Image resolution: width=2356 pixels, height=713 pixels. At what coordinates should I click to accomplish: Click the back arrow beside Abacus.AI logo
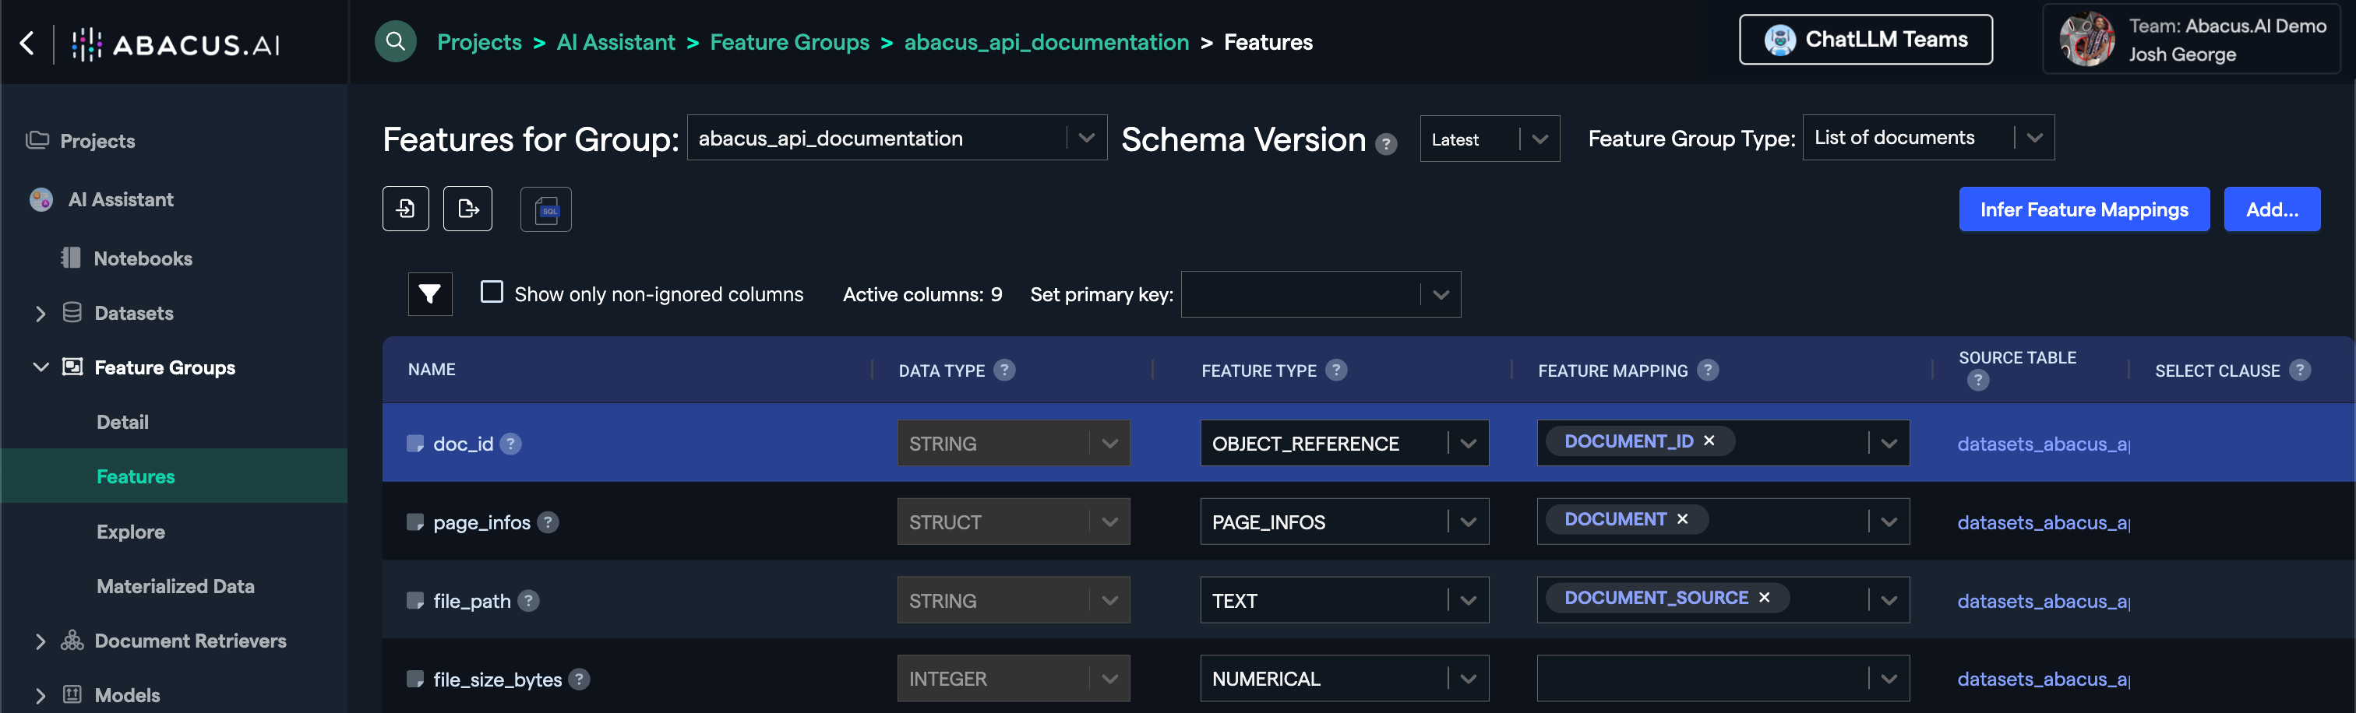click(27, 43)
